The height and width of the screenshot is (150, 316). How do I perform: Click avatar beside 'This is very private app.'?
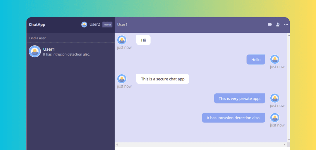click(x=274, y=98)
